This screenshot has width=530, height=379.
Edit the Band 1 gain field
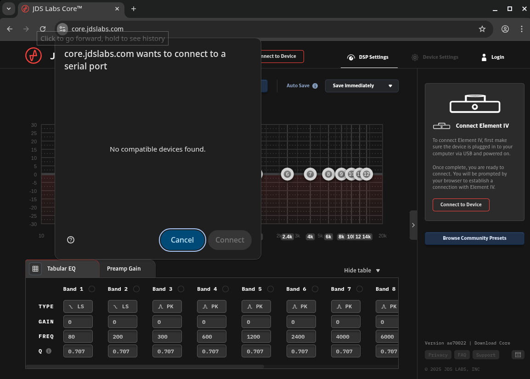coord(78,322)
